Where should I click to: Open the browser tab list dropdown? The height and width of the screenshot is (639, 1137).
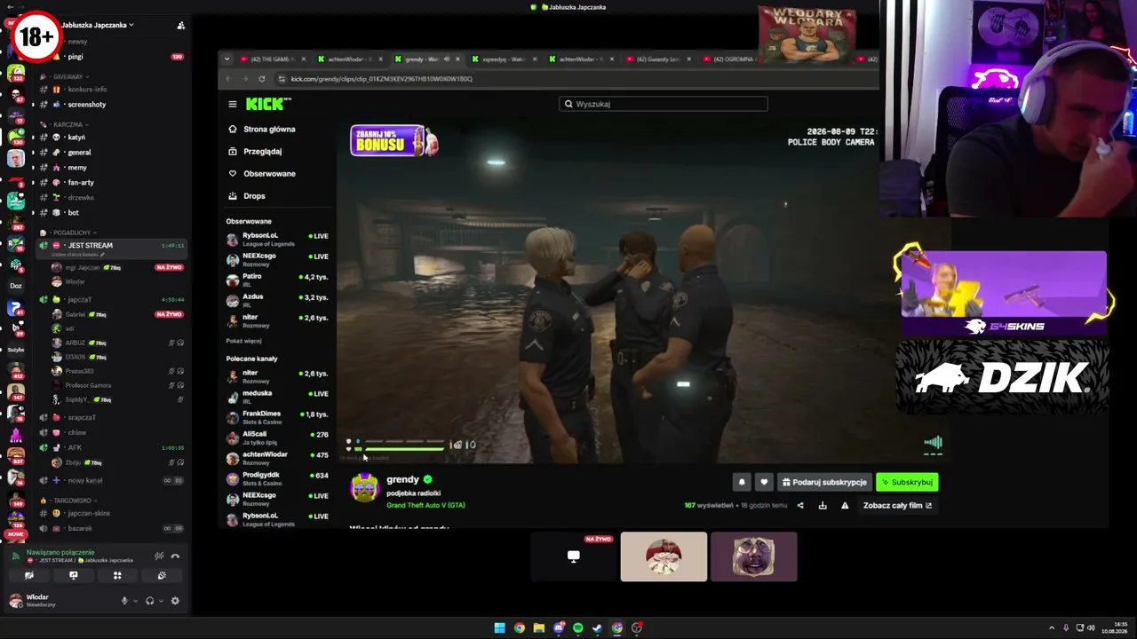tap(227, 59)
